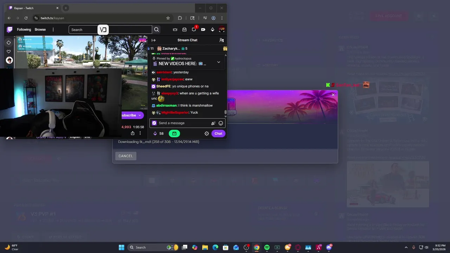Go back in Chrome
This screenshot has height=253, width=450.
9,18
